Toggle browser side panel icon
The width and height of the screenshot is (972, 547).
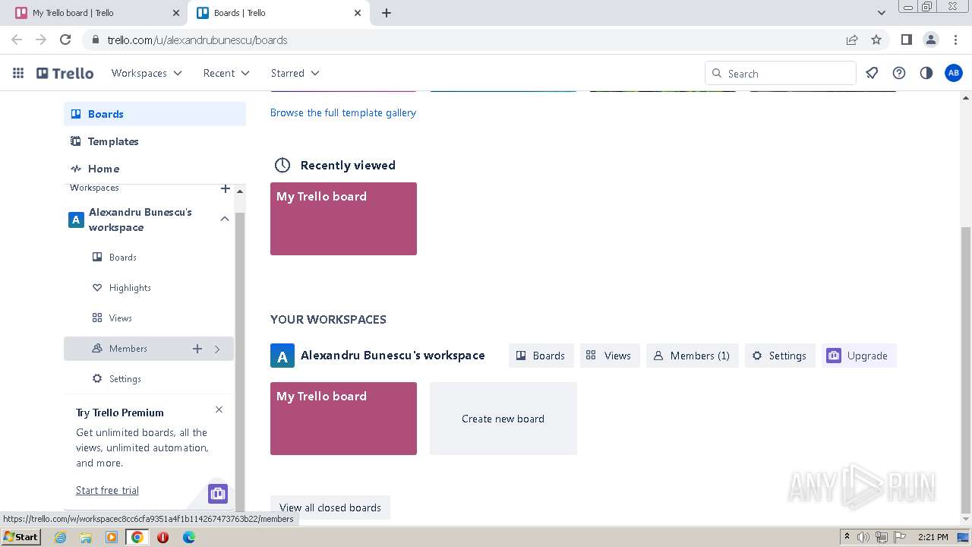tap(906, 40)
